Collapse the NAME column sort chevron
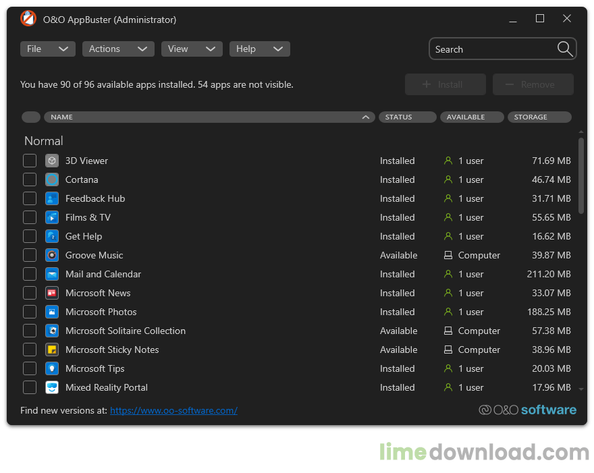 tap(366, 117)
